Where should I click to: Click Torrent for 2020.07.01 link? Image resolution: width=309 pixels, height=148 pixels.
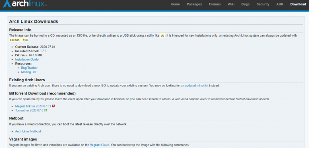tap(30, 110)
